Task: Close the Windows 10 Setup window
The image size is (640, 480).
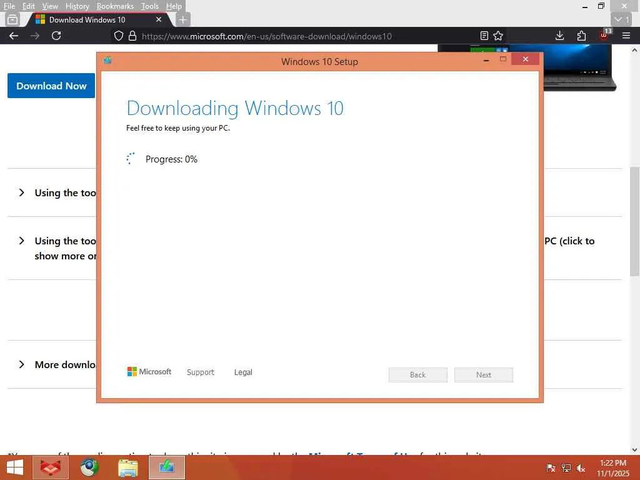Action: tap(525, 59)
